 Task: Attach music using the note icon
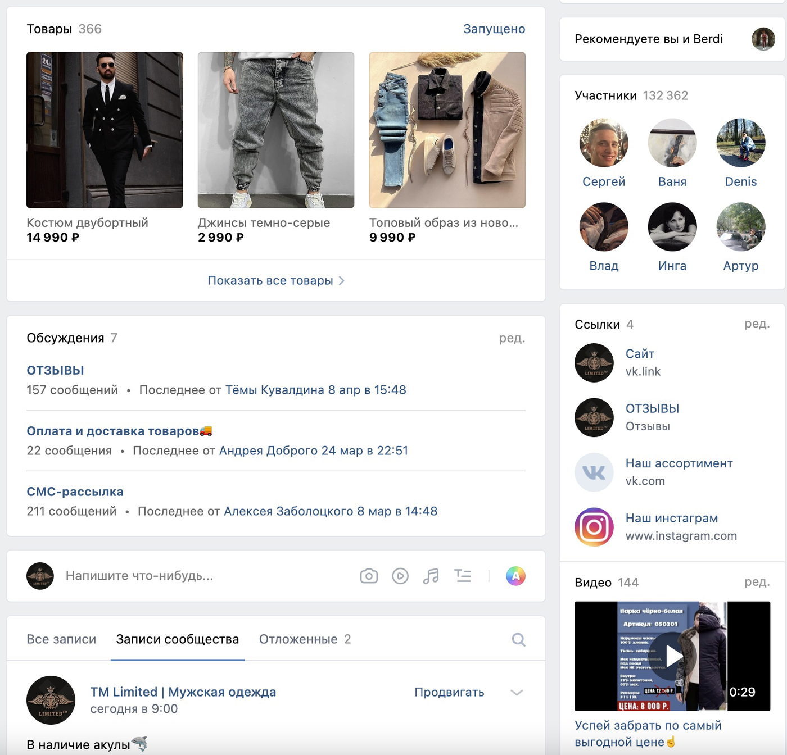(x=431, y=576)
